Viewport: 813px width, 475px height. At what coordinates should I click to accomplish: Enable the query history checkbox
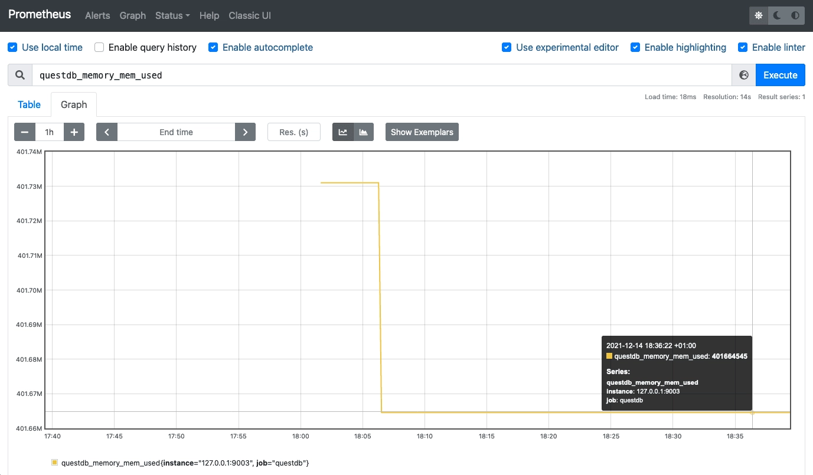(99, 47)
